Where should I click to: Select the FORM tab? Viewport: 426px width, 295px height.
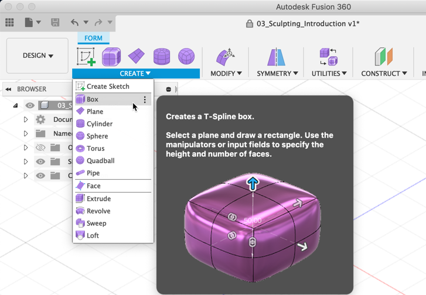click(93, 38)
